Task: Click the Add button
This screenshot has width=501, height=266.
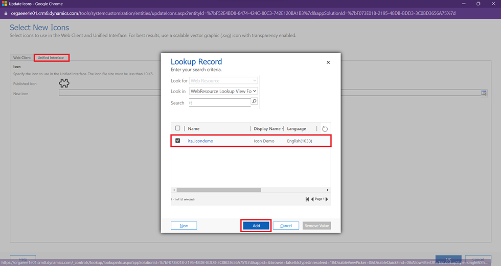Action: [256, 226]
